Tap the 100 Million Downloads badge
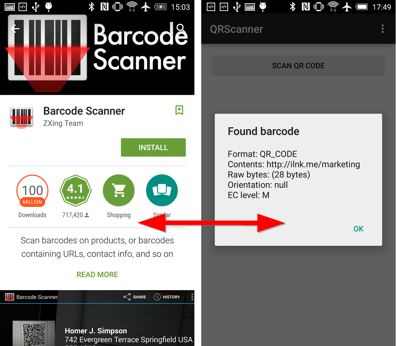This screenshot has width=396, height=346. pos(32,191)
